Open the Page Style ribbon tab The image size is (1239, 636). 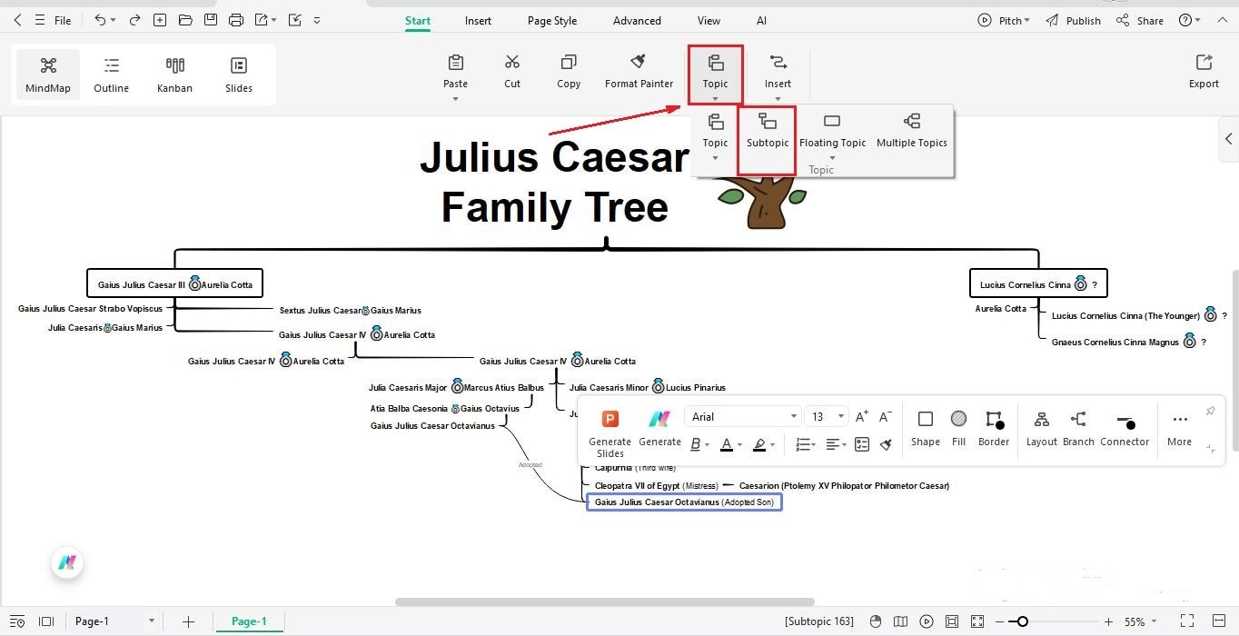pyautogui.click(x=552, y=21)
